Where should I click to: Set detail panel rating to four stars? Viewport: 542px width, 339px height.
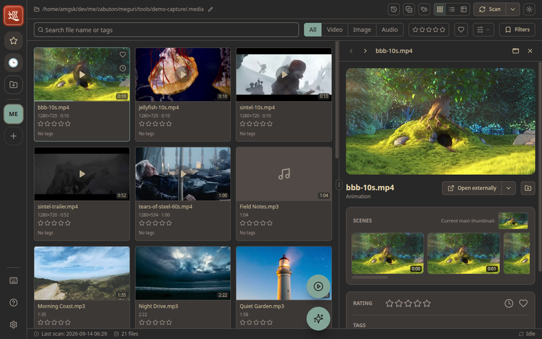[x=417, y=303]
